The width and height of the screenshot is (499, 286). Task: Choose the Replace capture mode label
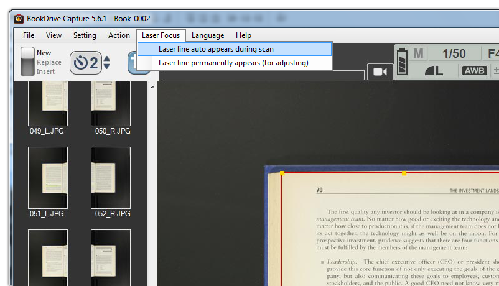(x=49, y=62)
